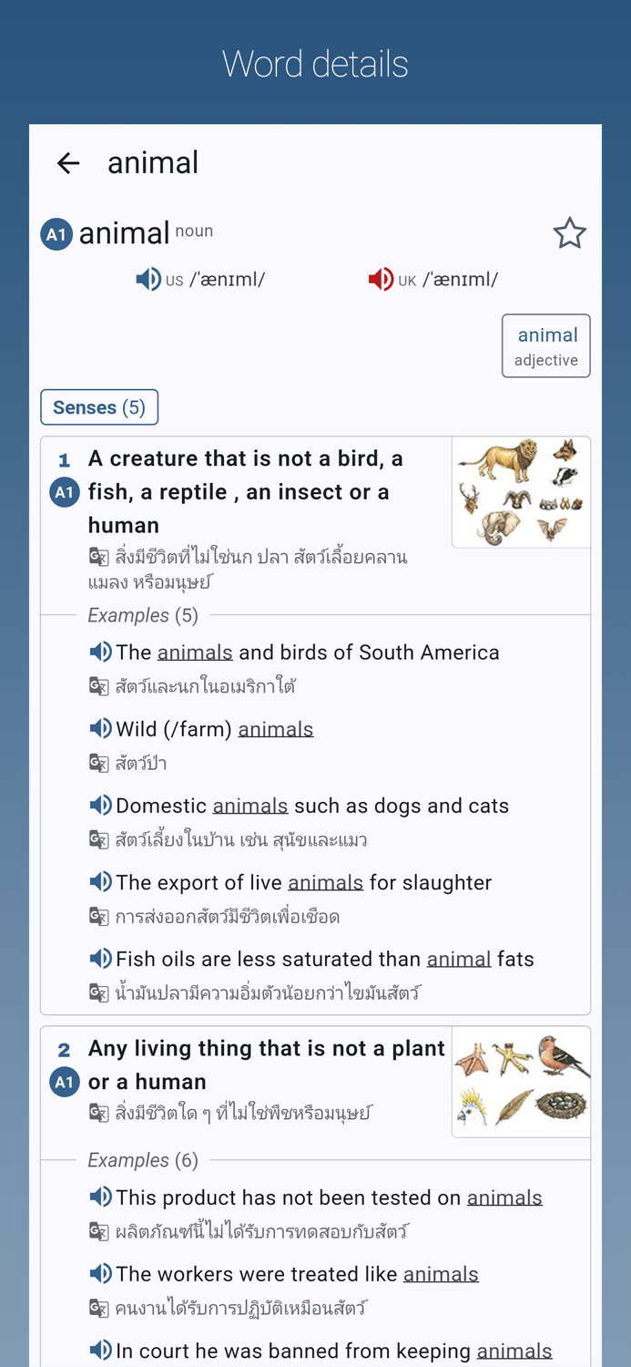Image resolution: width=631 pixels, height=1367 pixels.
Task: Expand the Senses (5) section
Action: tap(99, 407)
